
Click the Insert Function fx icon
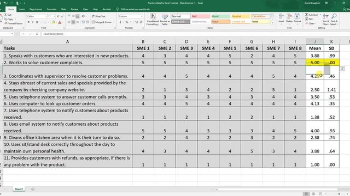[x=37, y=34]
